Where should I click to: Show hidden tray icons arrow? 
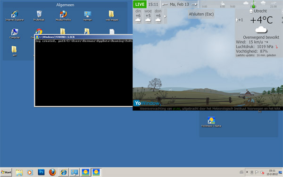point(247,172)
